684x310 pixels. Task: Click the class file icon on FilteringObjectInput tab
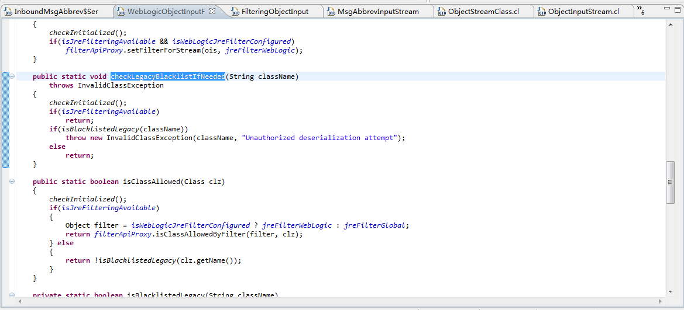click(235, 12)
